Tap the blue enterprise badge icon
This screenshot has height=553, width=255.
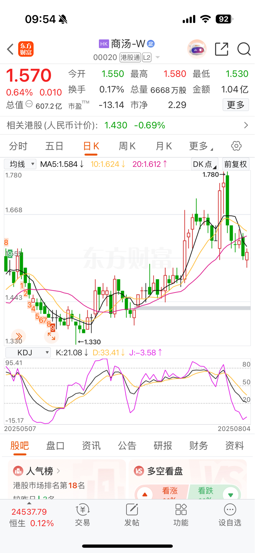coord(151,44)
